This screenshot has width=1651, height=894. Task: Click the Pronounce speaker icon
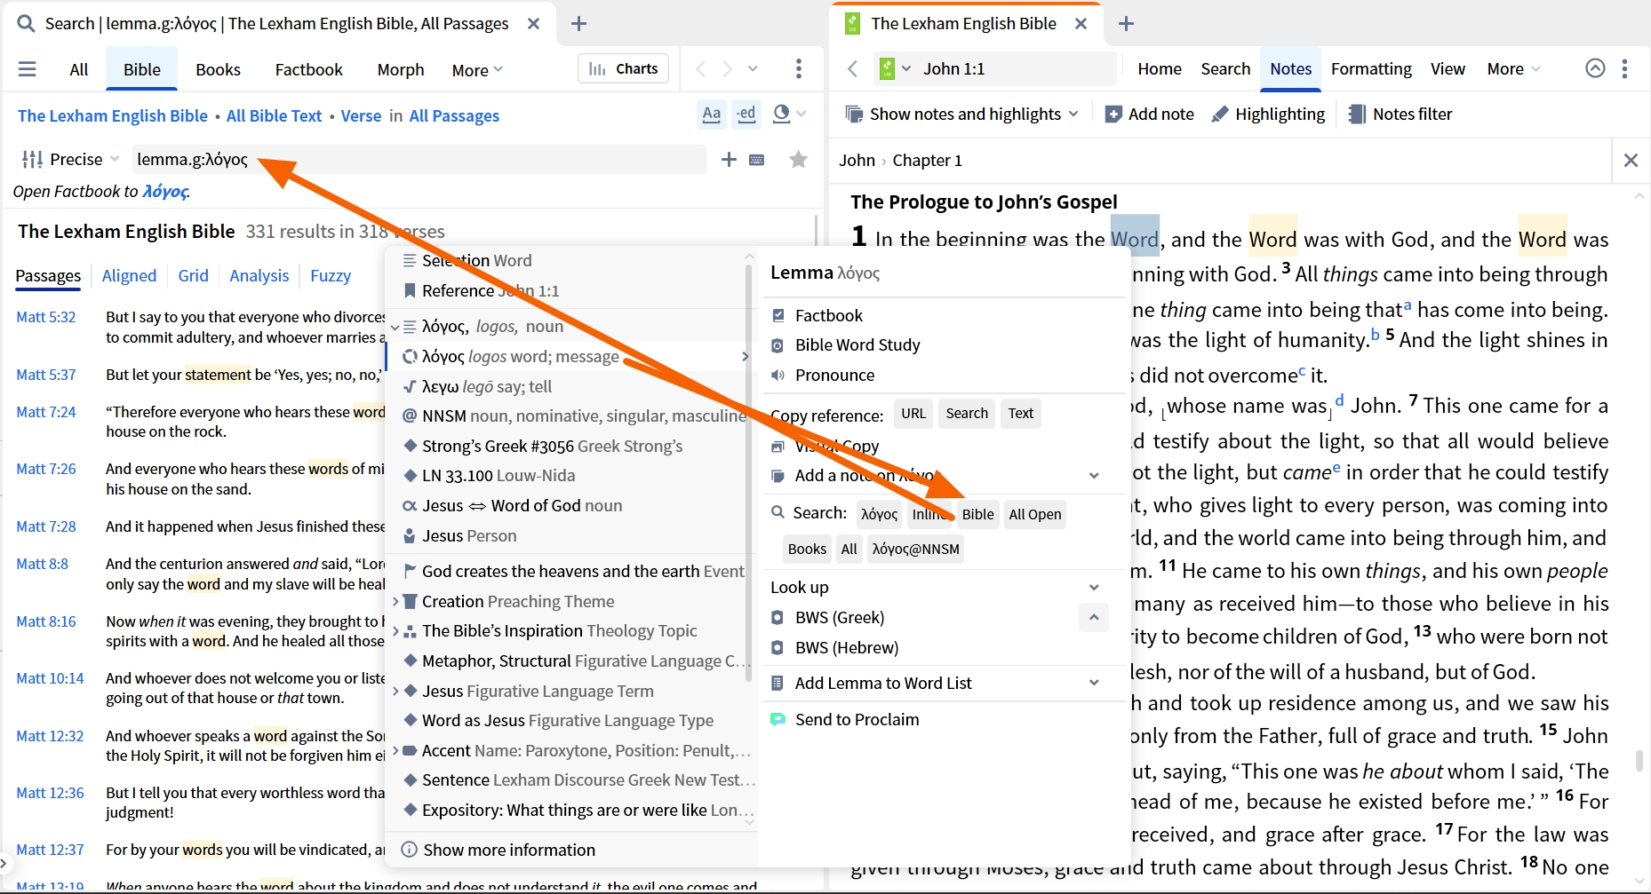click(x=778, y=376)
